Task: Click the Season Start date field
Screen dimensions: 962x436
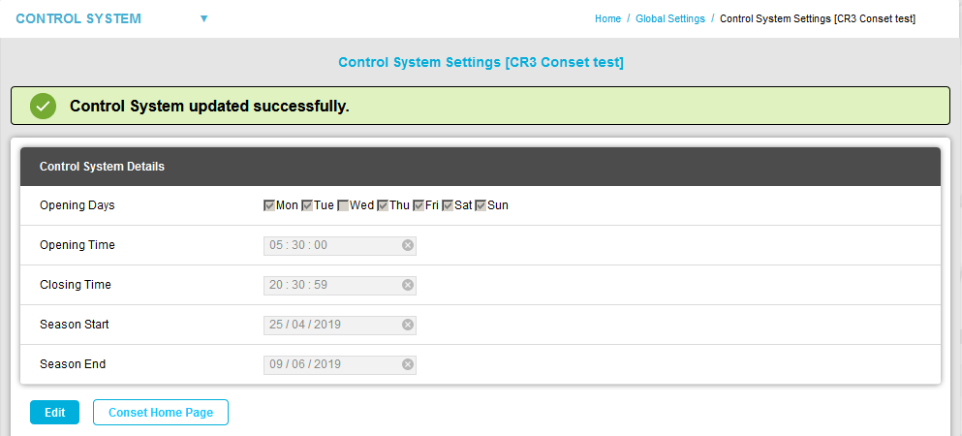Action: coord(329,325)
